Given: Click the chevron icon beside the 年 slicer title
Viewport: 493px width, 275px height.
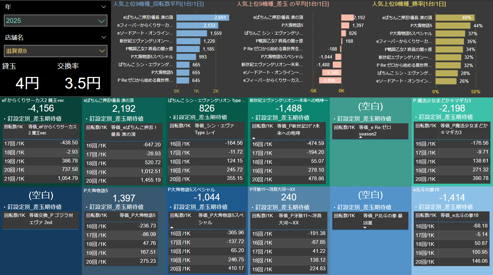Looking at the screenshot, I should [x=104, y=7].
